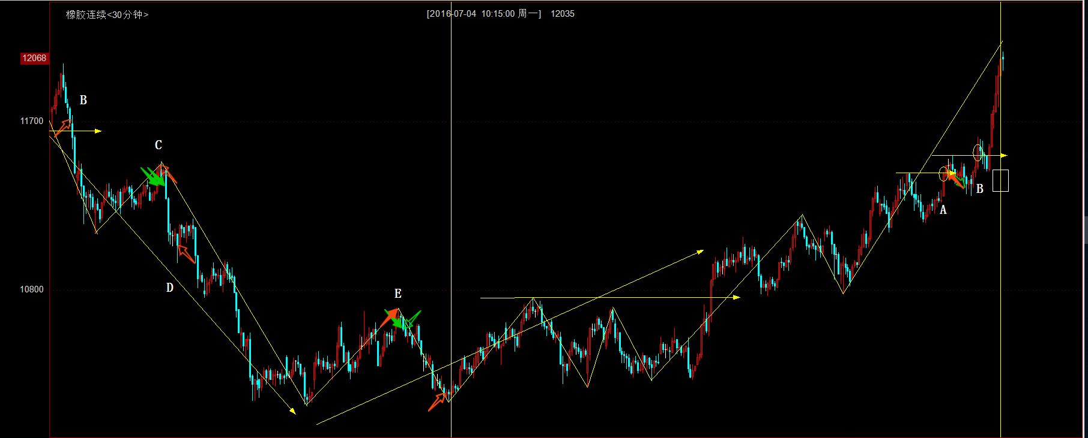Click the 11700 price axis label
This screenshot has height=438, width=1088.
[32, 121]
